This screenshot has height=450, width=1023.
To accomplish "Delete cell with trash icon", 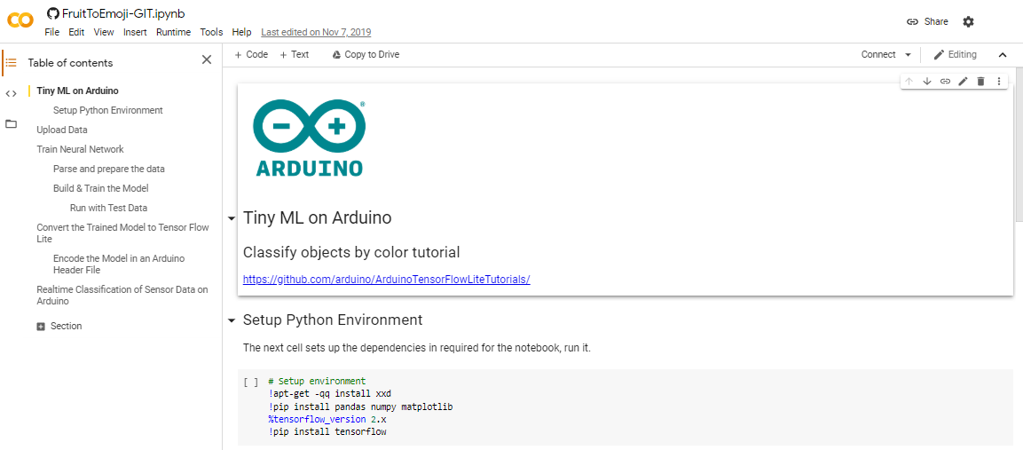I will 980,81.
